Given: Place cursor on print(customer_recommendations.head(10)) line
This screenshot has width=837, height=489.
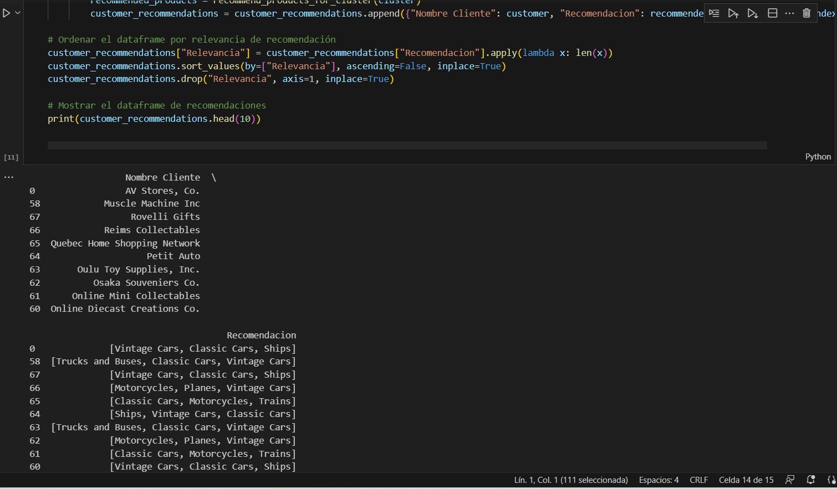Looking at the screenshot, I should click(x=154, y=119).
